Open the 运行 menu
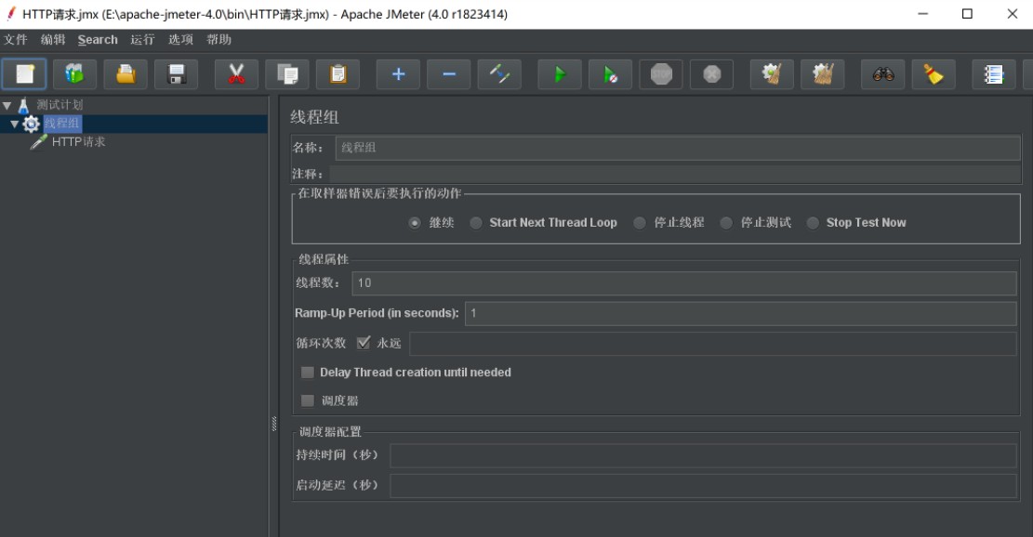 point(142,39)
